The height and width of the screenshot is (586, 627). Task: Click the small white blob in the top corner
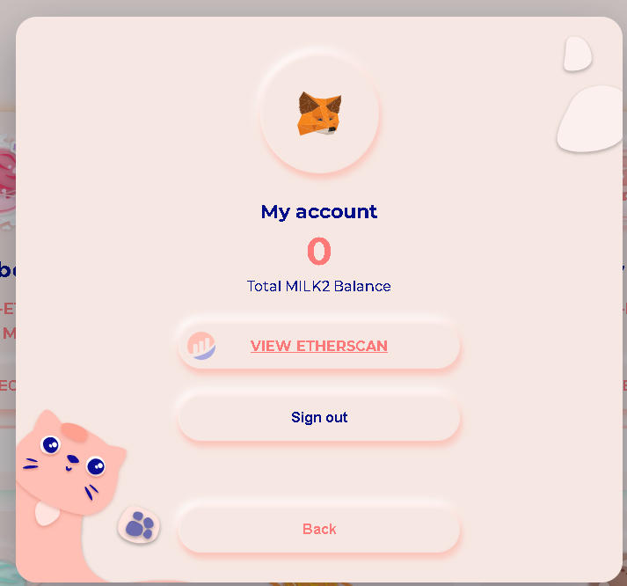click(578, 54)
